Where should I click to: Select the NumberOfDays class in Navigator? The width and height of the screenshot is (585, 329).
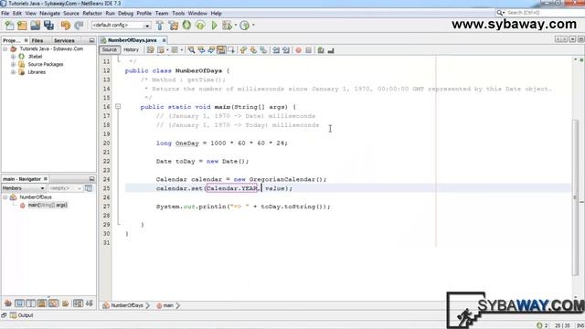tap(36, 197)
